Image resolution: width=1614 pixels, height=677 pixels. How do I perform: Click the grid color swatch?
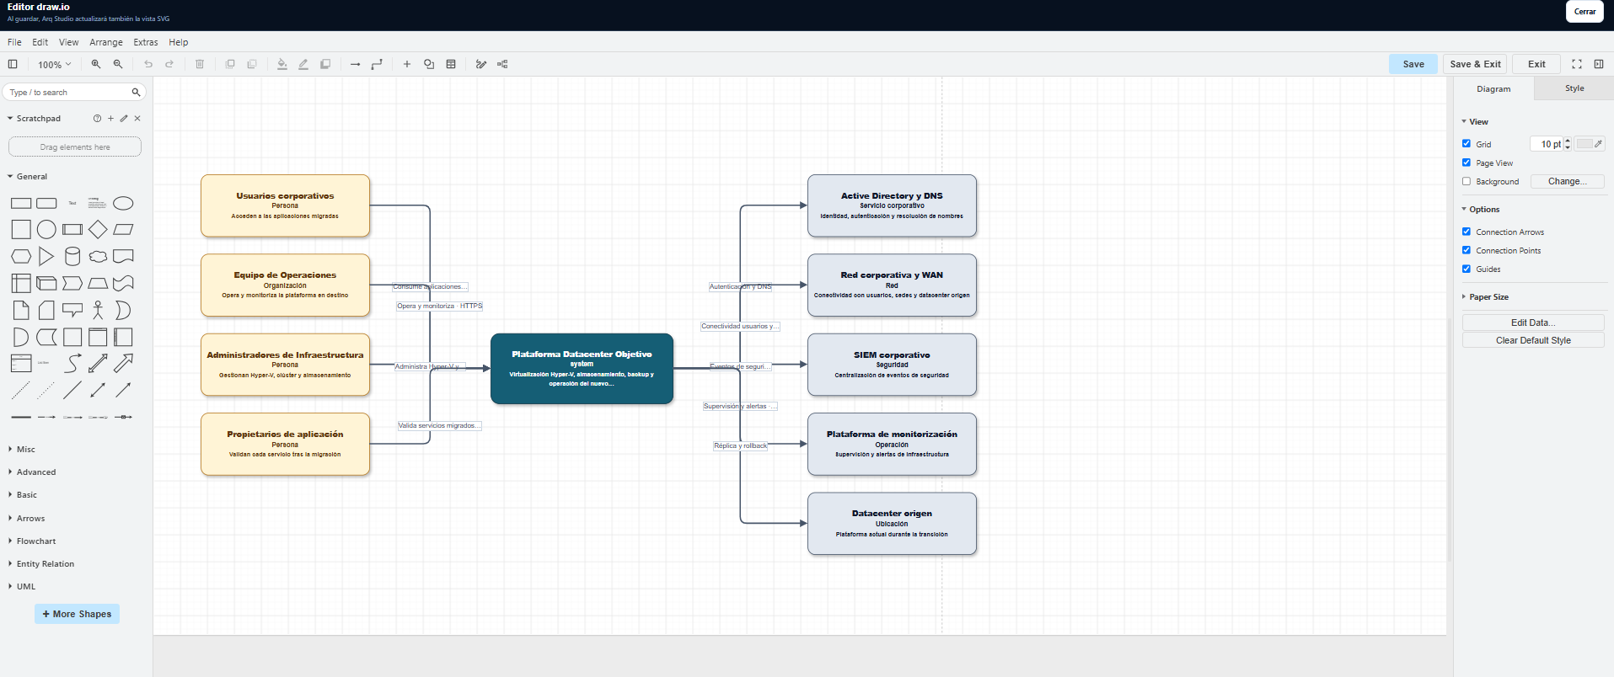1590,144
